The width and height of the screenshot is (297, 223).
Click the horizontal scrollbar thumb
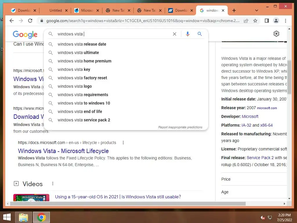(128, 204)
